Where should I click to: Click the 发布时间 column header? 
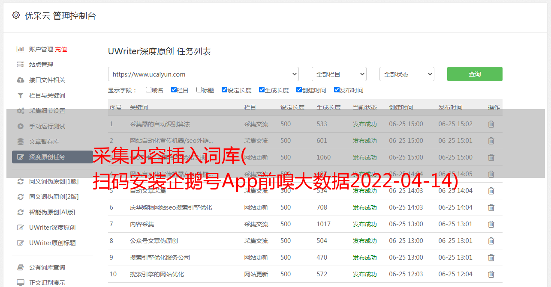[450, 107]
